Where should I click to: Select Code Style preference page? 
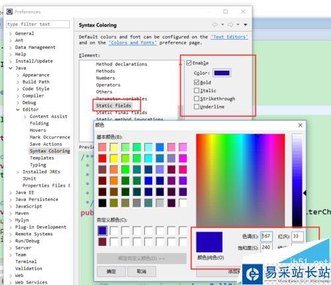tap(36, 89)
